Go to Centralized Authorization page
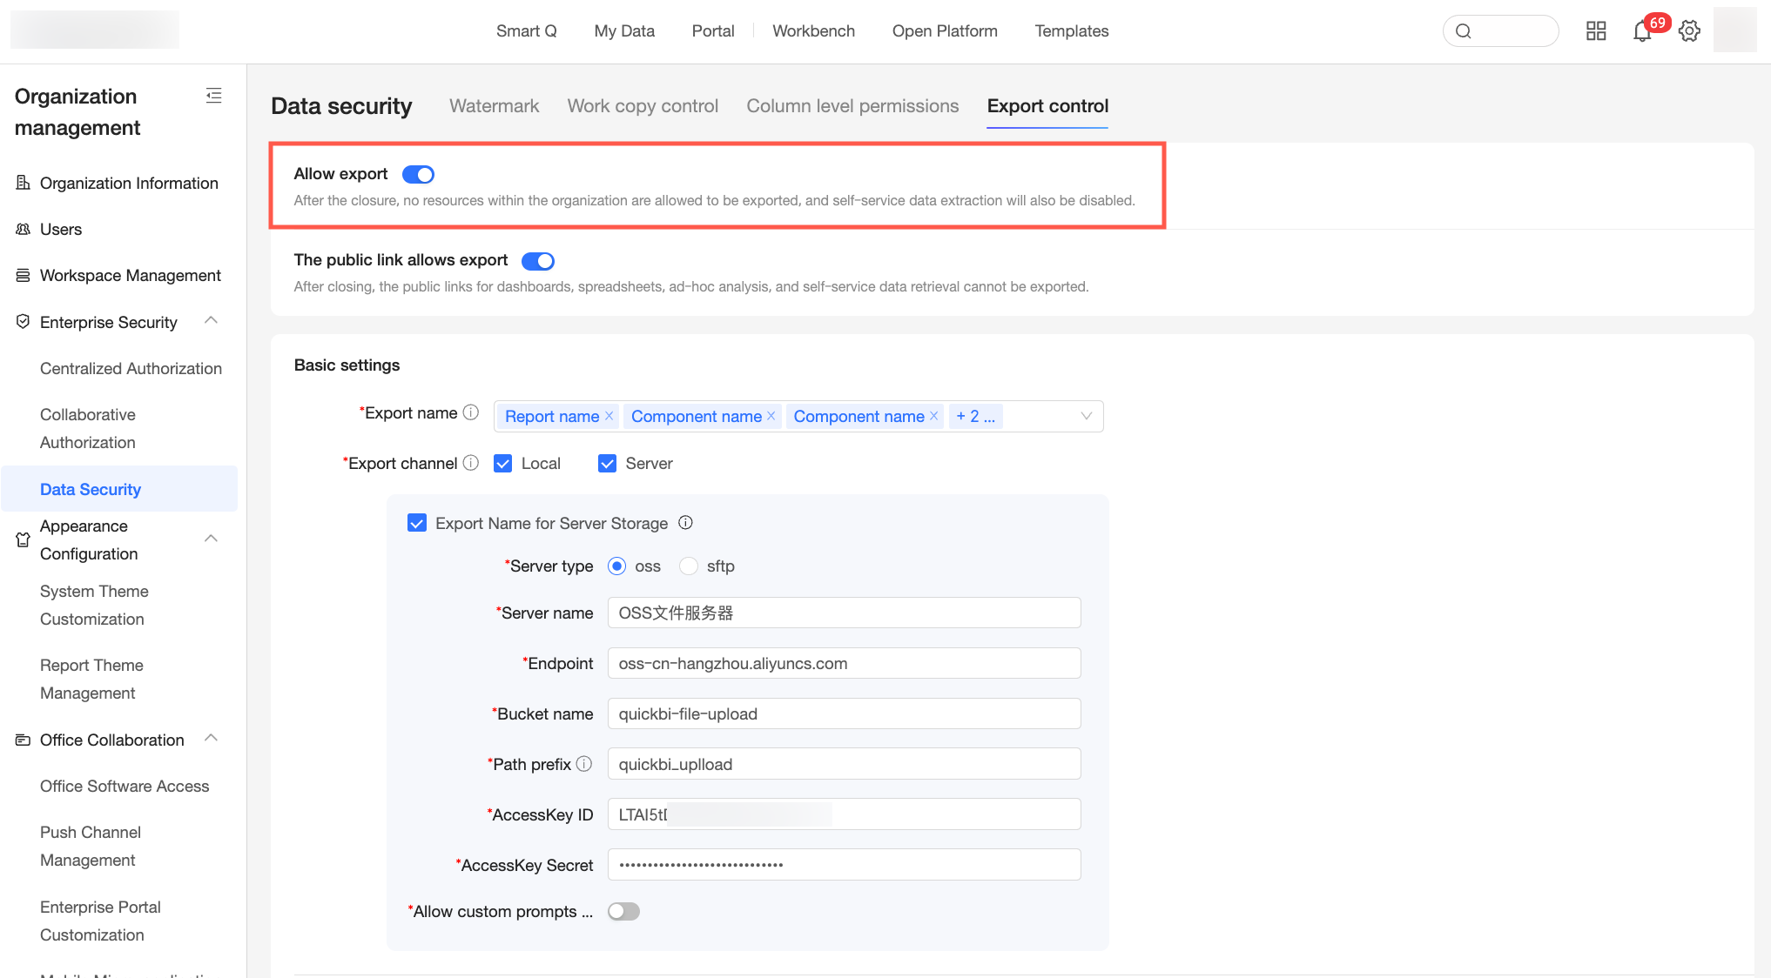 (x=131, y=368)
